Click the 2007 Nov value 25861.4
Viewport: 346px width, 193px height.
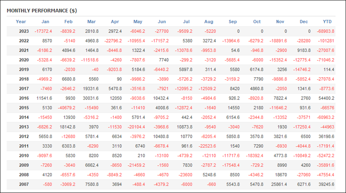[x=279, y=184]
